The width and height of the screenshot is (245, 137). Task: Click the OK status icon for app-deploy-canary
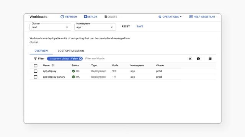(x=73, y=77)
